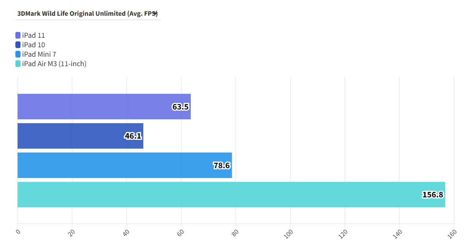Image resolution: width=473 pixels, height=247 pixels.
Task: Click the 100 tick on the x-axis
Action: 289,233
